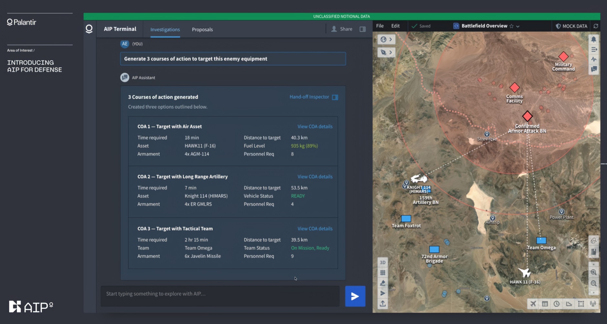607x324 pixels.
Task: Toggle the Hand-off Inspector panel
Action: [x=335, y=97]
